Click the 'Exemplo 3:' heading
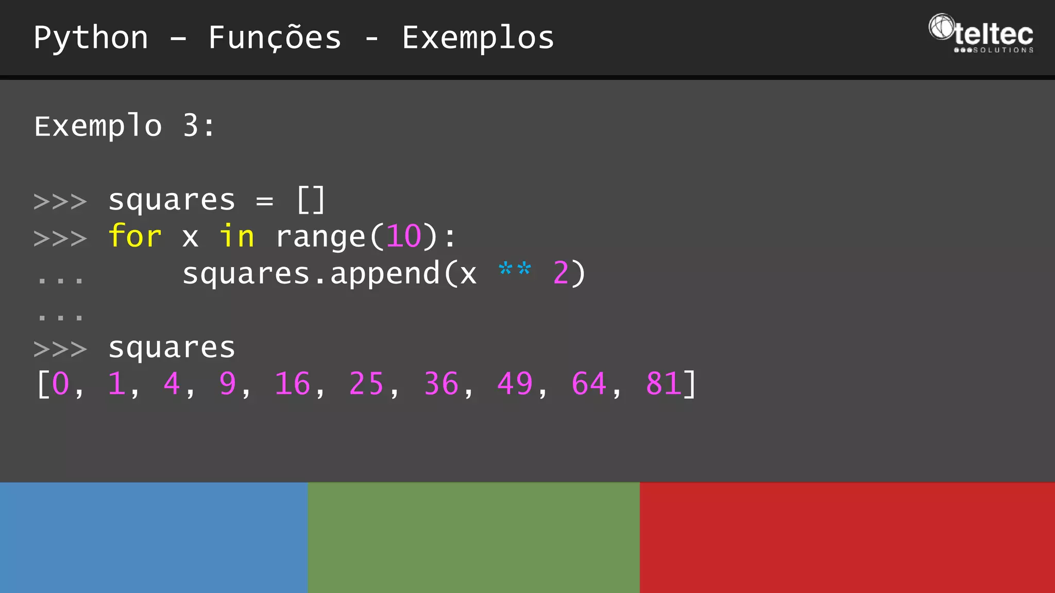The image size is (1055, 593). click(125, 126)
